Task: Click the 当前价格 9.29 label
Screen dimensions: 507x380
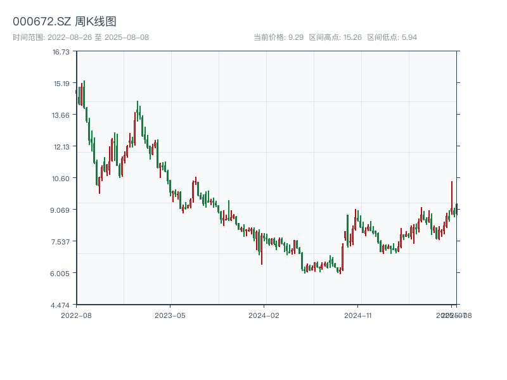Action: tap(278, 37)
